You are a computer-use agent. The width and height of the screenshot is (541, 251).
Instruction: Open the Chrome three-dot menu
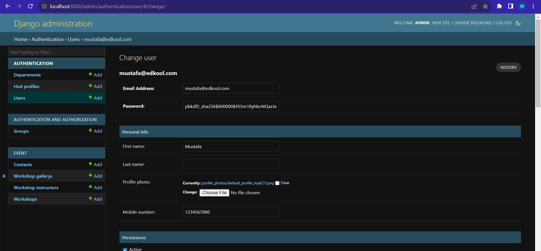point(533,6)
